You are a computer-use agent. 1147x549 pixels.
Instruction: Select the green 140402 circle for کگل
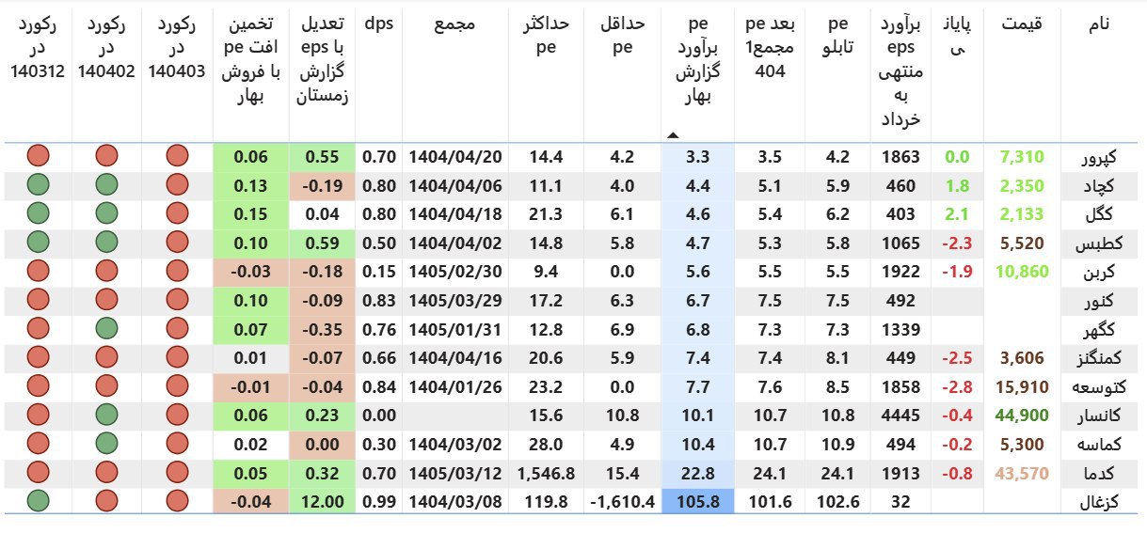click(106, 214)
